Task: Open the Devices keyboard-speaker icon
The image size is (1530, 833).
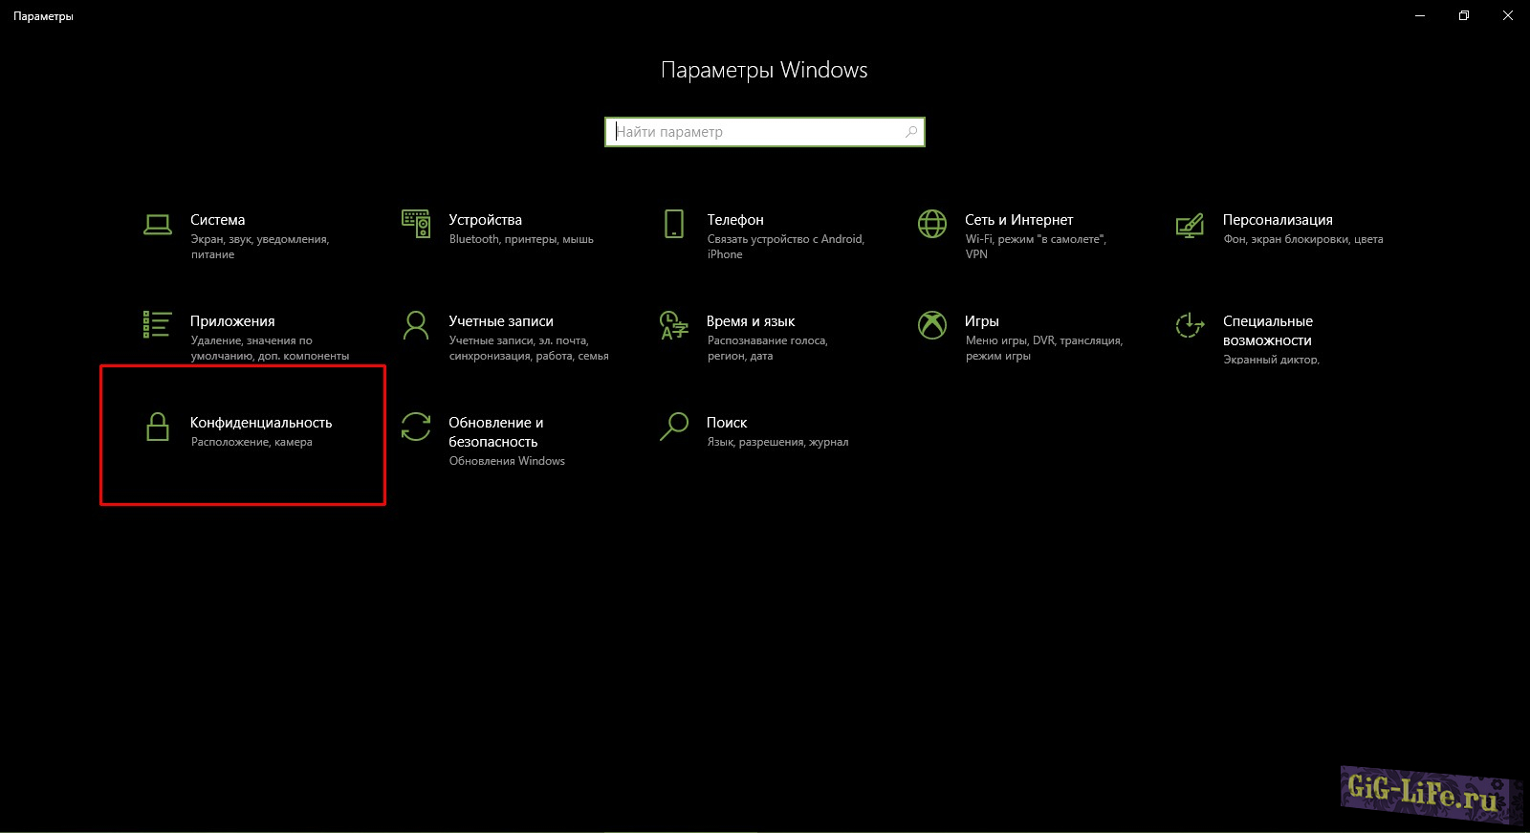Action: (416, 224)
